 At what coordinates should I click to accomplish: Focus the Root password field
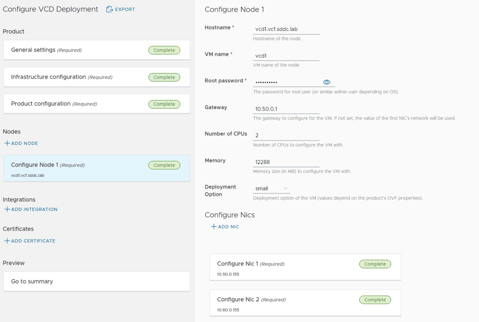click(287, 82)
